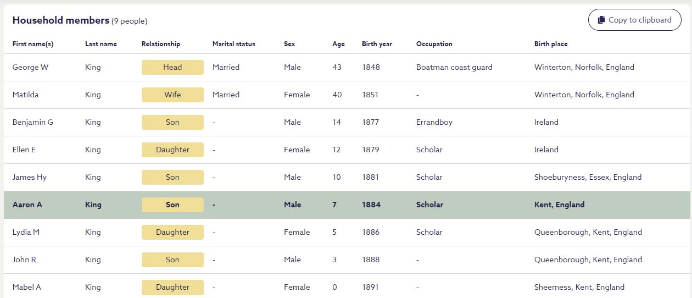Click the Birth year column header
Screen dimensions: 692x298
[377, 44]
